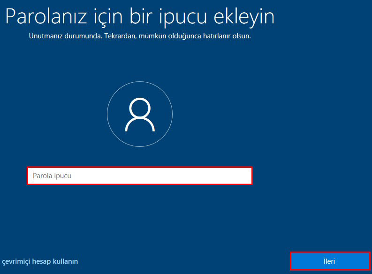Viewport: 372px width, 274px height.
Task: Open the çevrimiçi hesap kullanın link
Action: tap(40, 261)
